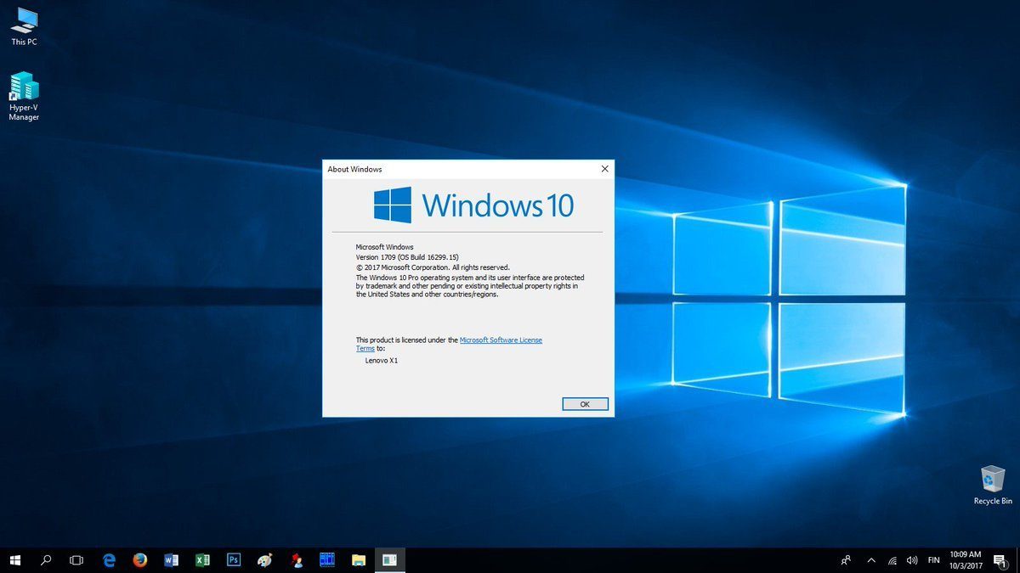Expand the hidden system tray icons
1020x573 pixels.
[x=870, y=560]
